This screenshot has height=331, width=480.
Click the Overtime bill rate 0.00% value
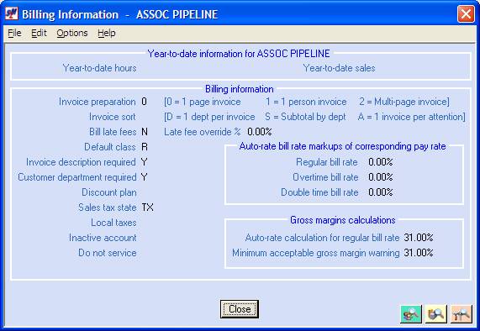click(381, 177)
